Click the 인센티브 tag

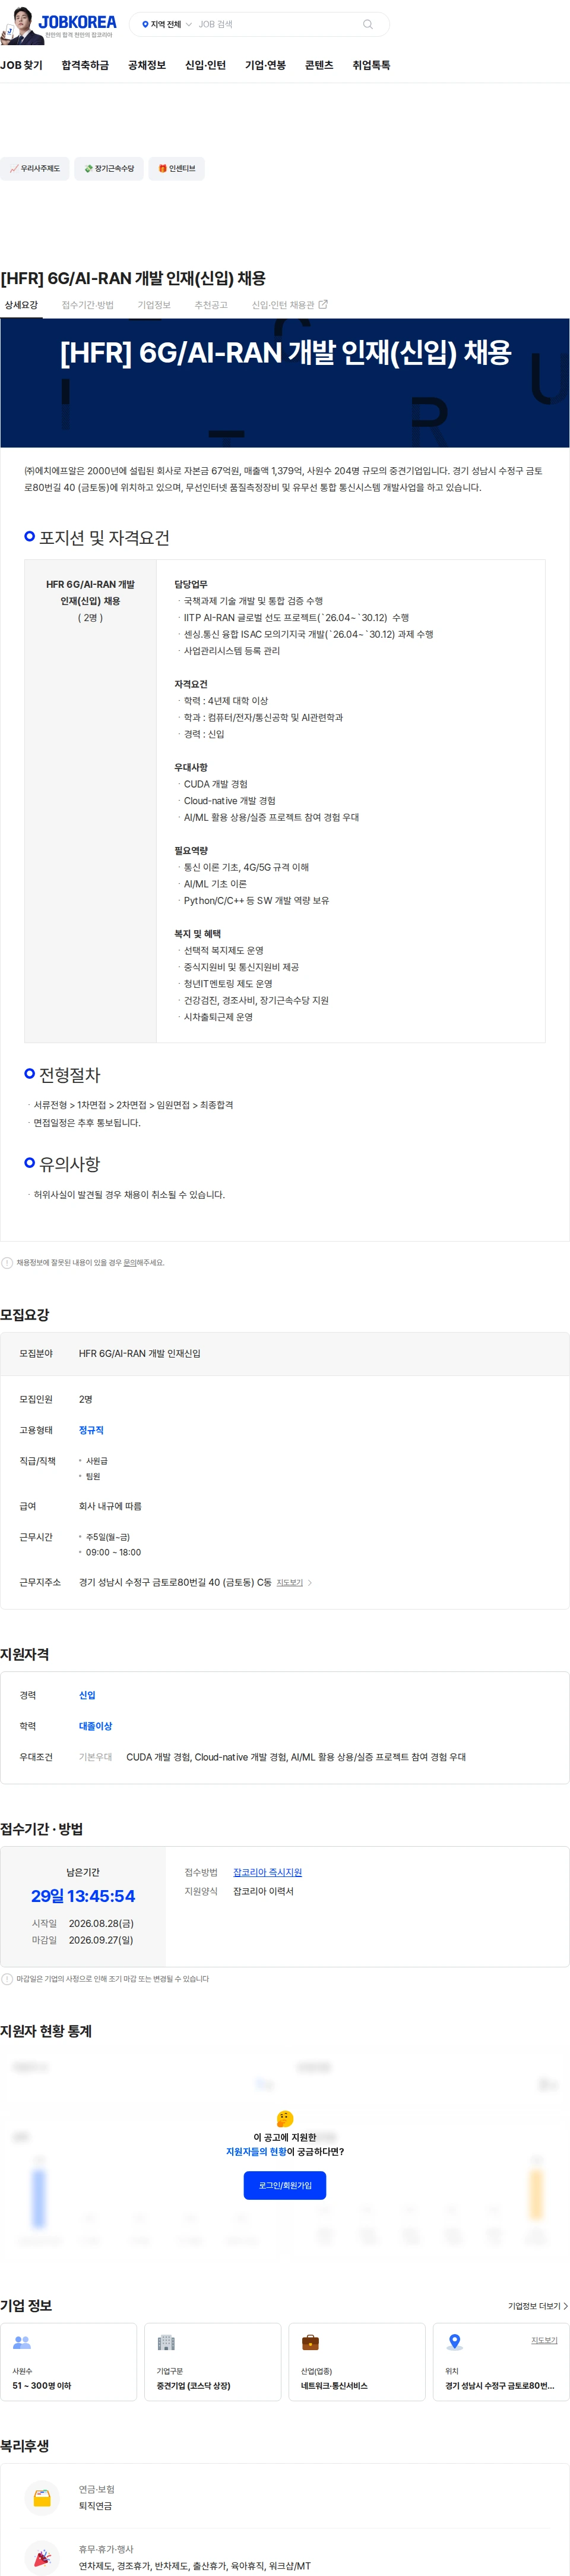pyautogui.click(x=177, y=169)
